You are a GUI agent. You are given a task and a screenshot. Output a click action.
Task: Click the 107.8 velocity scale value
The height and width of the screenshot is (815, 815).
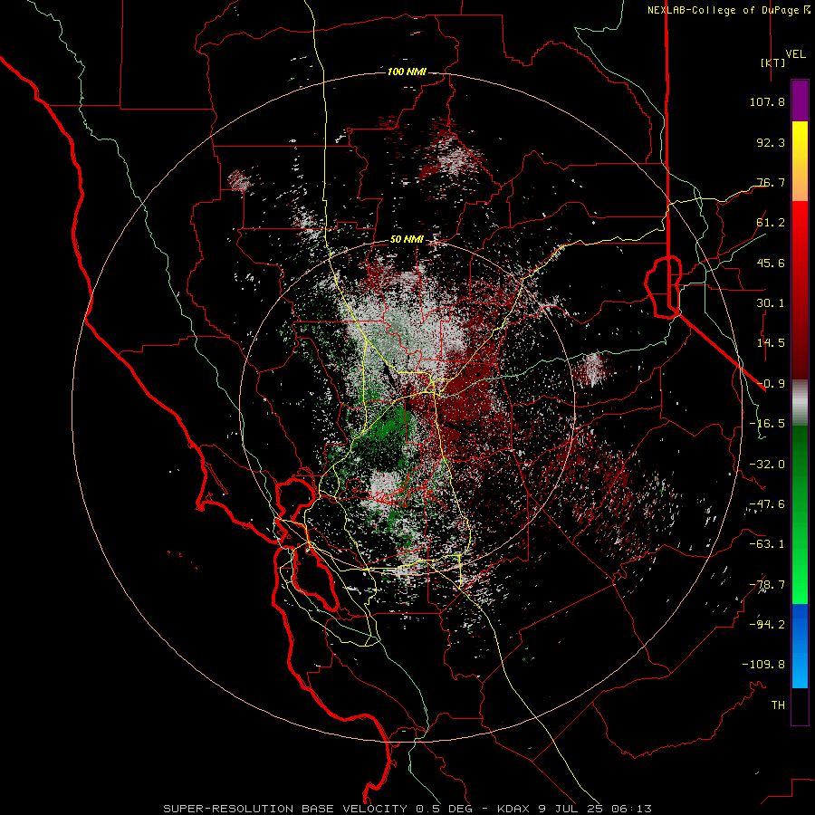point(767,101)
